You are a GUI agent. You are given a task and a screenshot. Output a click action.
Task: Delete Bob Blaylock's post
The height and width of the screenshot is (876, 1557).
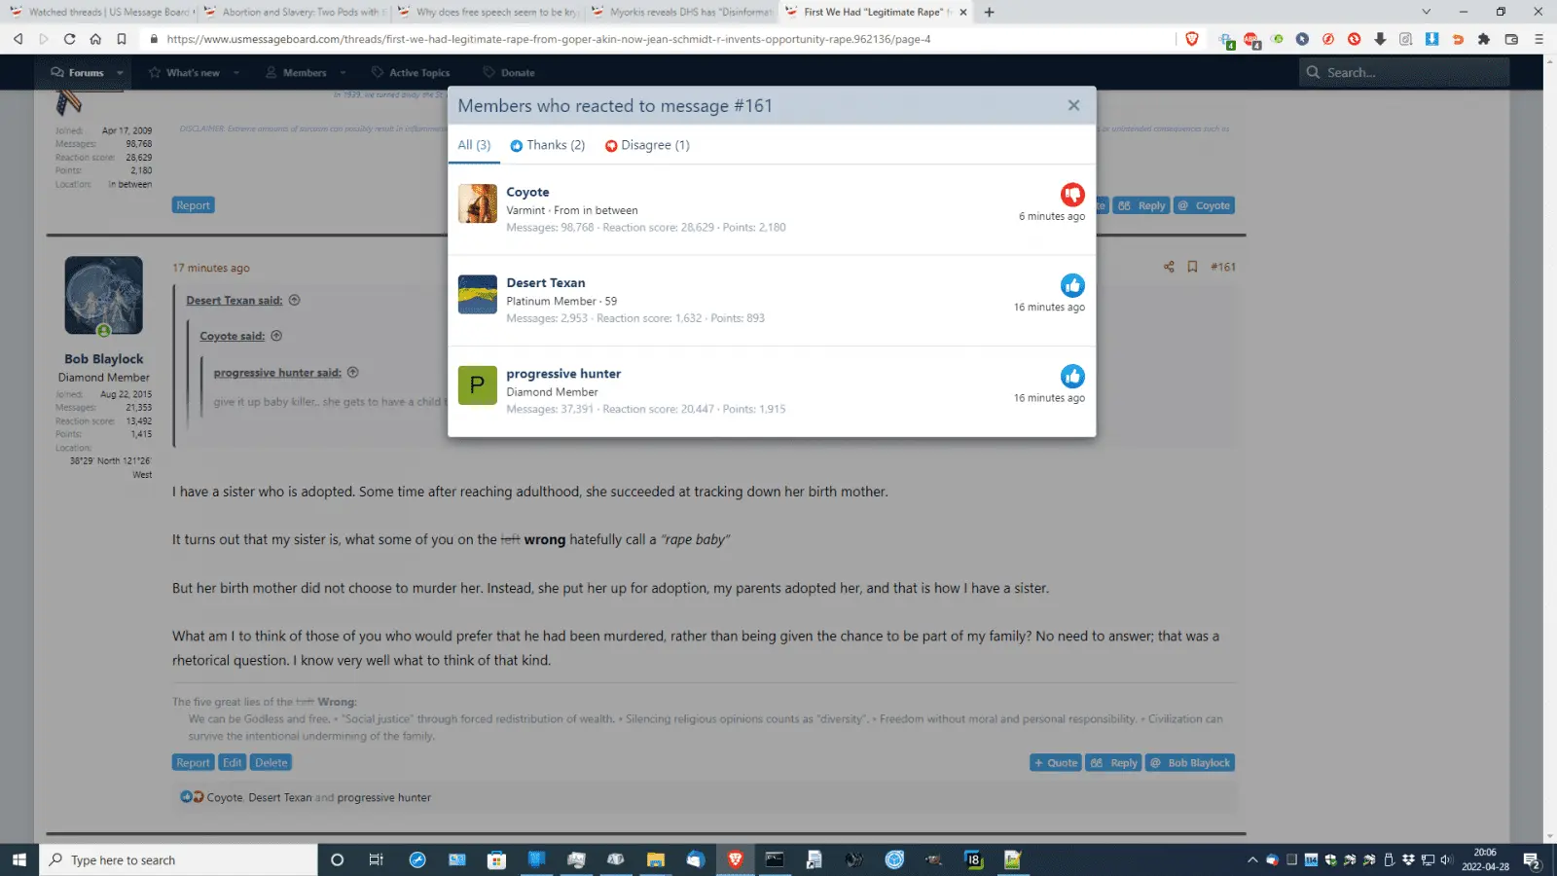(x=271, y=763)
